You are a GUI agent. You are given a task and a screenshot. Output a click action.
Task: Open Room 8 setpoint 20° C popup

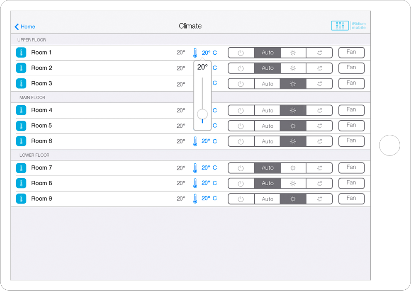point(209,183)
